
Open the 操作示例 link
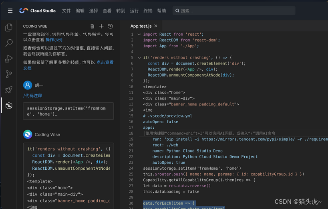(x=54, y=40)
